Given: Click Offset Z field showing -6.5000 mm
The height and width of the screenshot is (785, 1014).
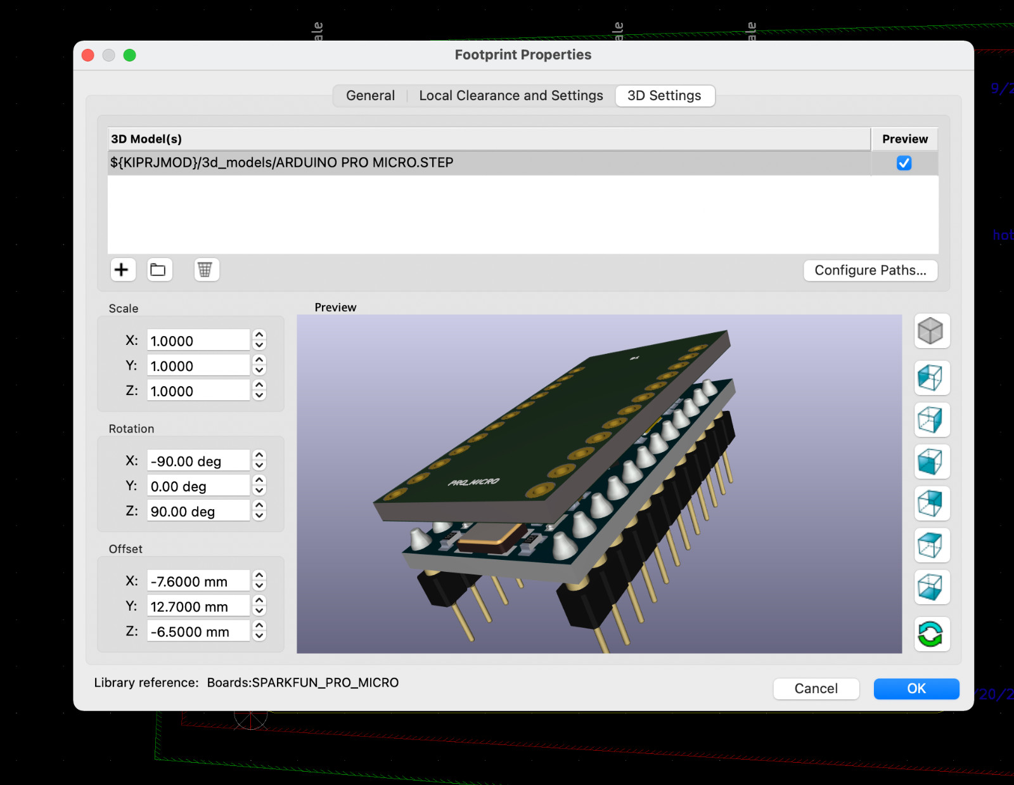Looking at the screenshot, I should pos(198,632).
